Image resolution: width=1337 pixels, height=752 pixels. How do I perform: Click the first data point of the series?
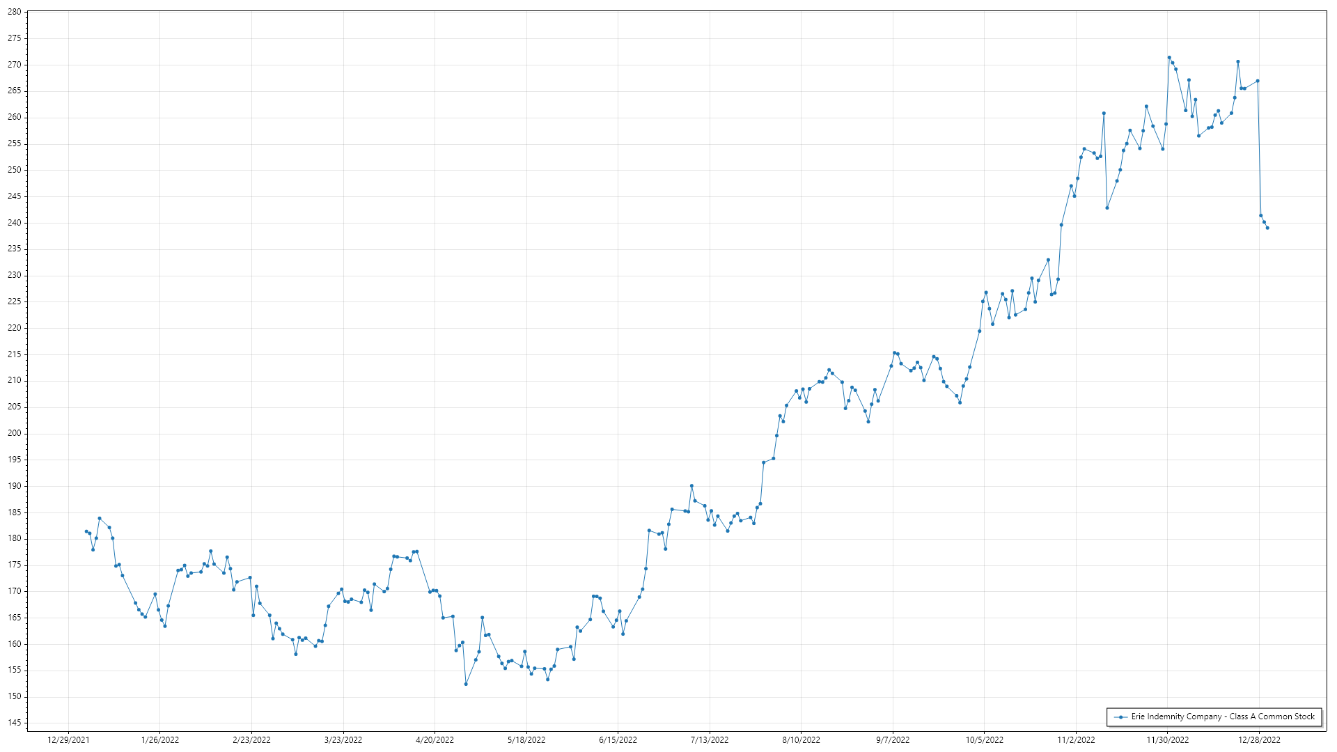(x=86, y=531)
